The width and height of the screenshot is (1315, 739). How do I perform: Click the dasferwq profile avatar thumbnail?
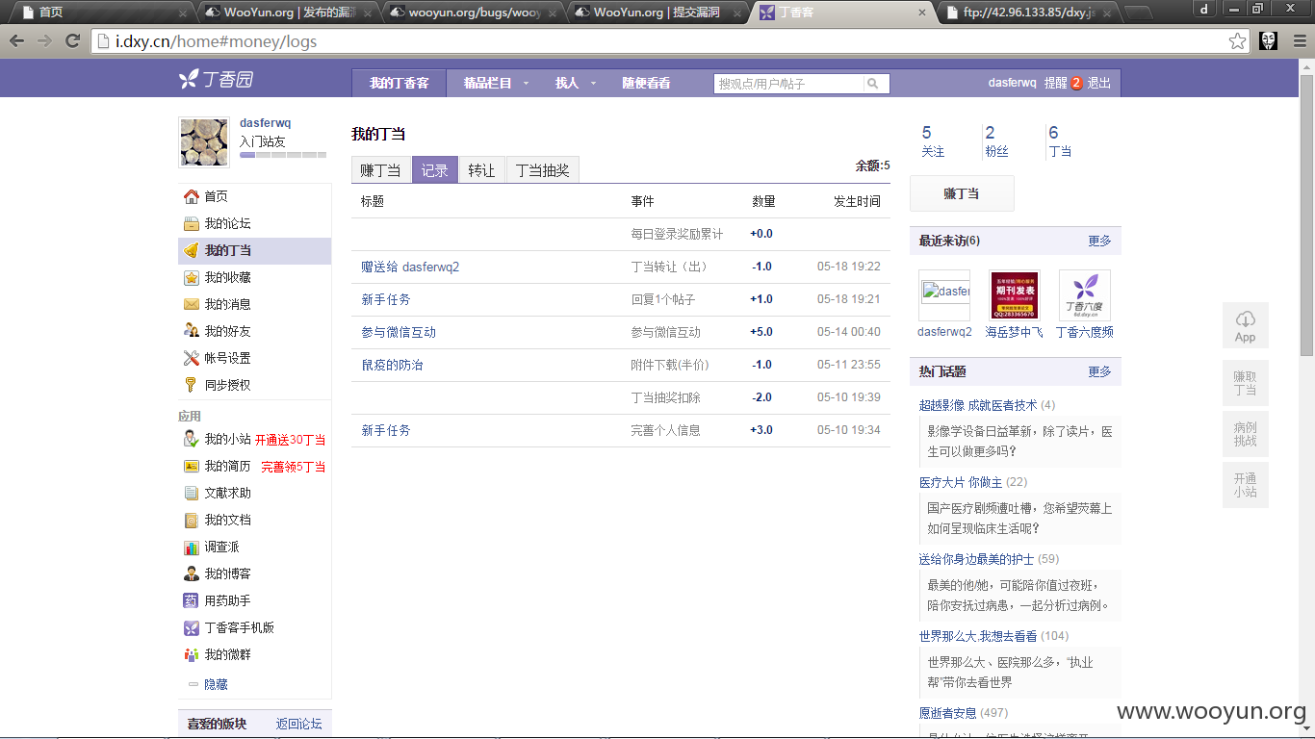click(204, 142)
